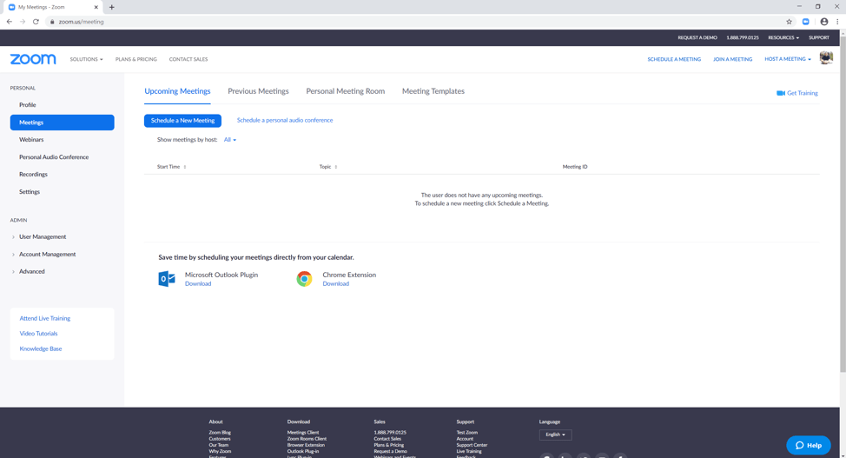Screen dimensions: 846x458
Task: Click the browser address bar
Action: (x=415, y=22)
